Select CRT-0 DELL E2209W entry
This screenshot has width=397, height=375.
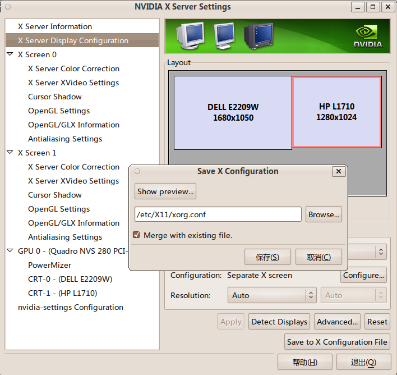coord(70,279)
